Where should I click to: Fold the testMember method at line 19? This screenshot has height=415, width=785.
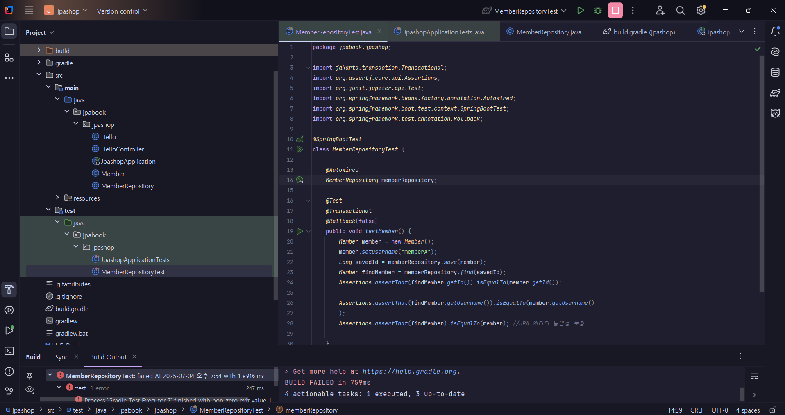point(309,231)
